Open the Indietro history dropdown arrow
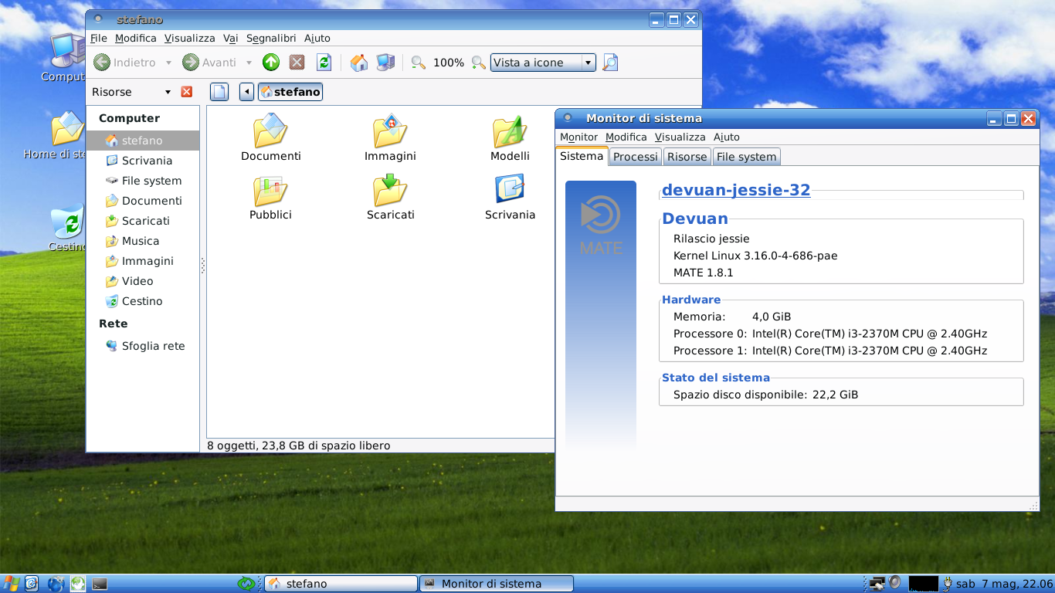This screenshot has width=1055, height=593. [x=168, y=63]
